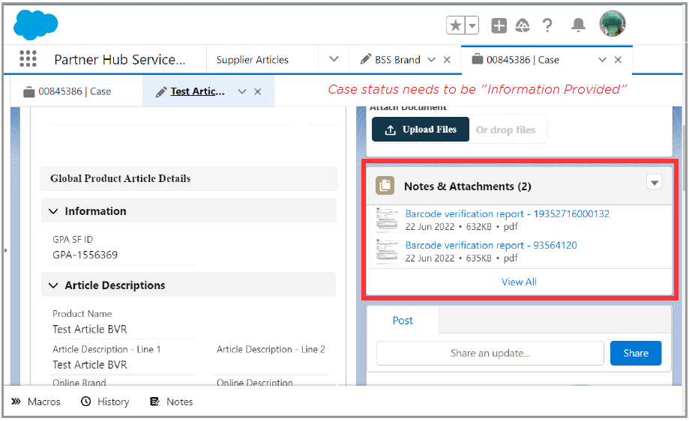The height and width of the screenshot is (421, 689).
Task: Open Barcode verification report - 19352716000132
Action: [507, 213]
